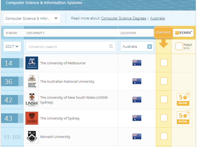Click the COMPARE button
198x147 pixels.
pos(163,33)
